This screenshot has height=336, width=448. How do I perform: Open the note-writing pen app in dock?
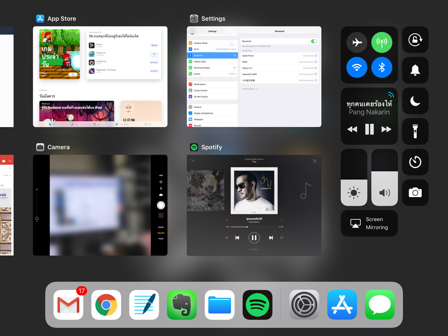[144, 305]
